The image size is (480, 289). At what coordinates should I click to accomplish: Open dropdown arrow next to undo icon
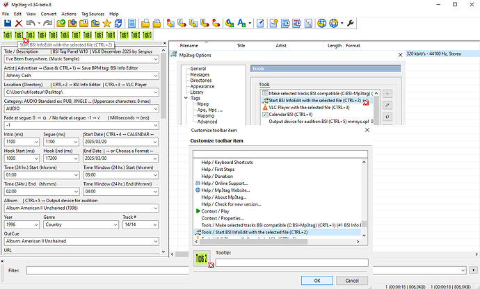39,23
